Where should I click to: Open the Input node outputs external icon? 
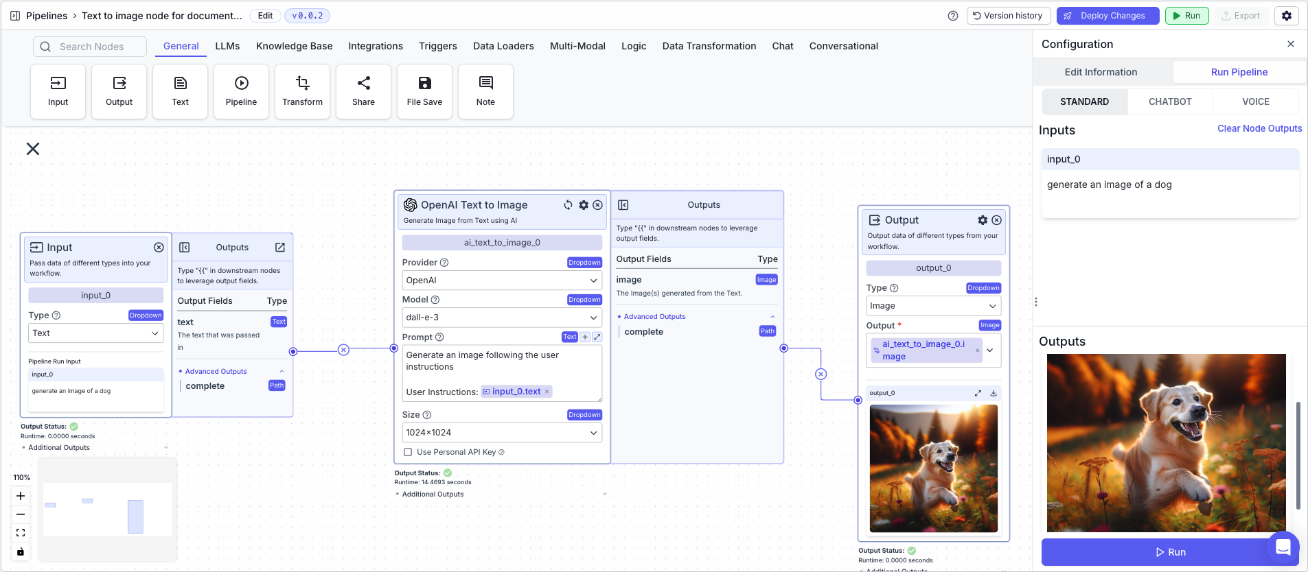tap(280, 248)
